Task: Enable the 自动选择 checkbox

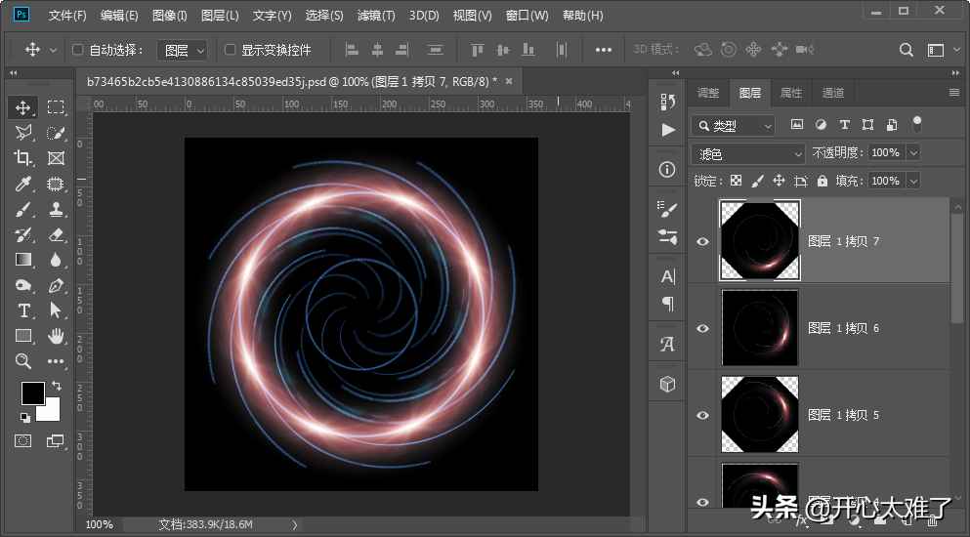Action: [78, 50]
